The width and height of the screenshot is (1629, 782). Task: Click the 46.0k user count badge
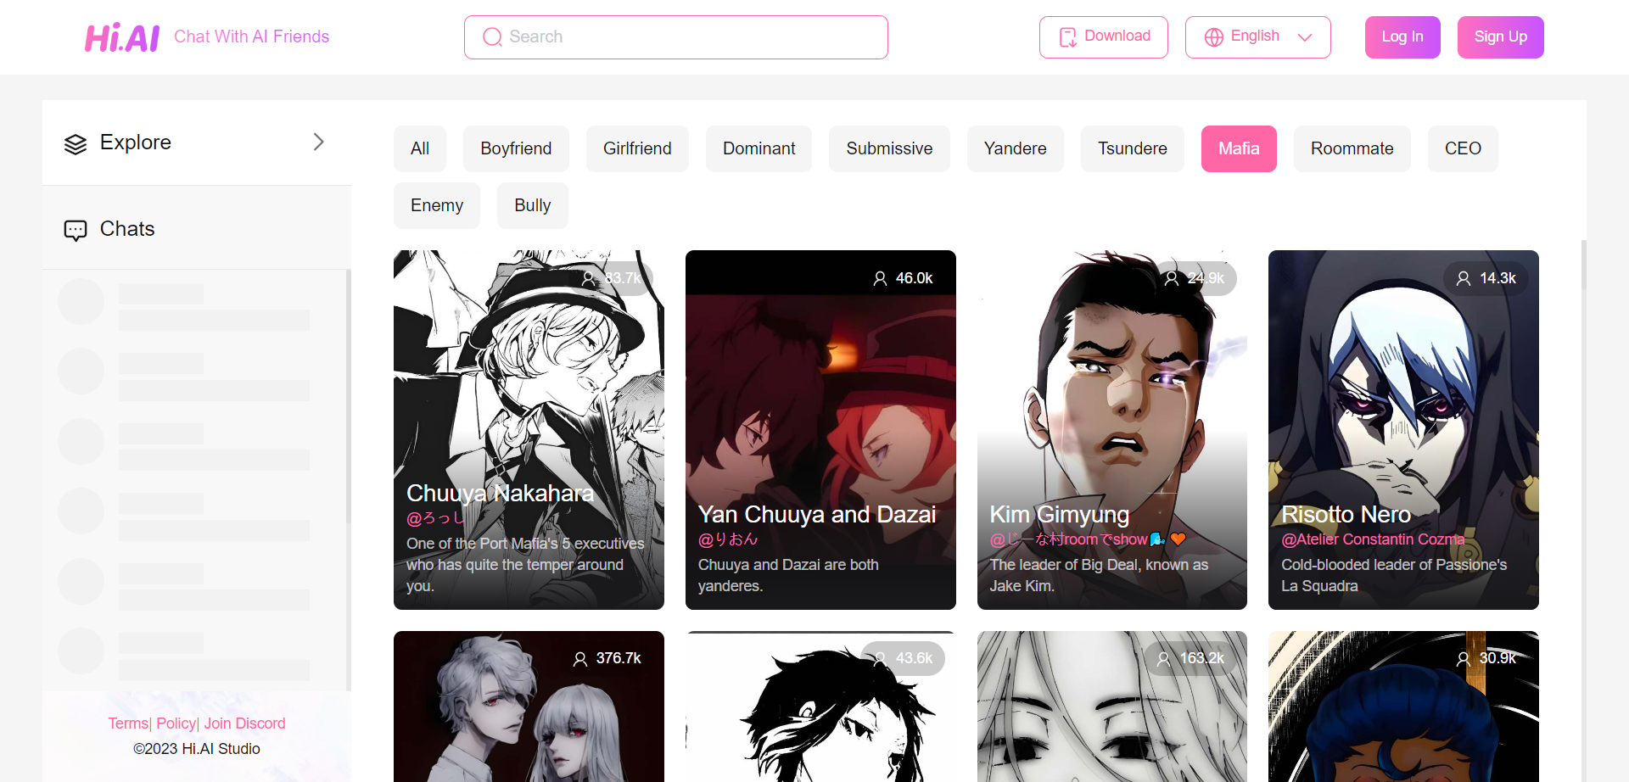click(x=903, y=278)
